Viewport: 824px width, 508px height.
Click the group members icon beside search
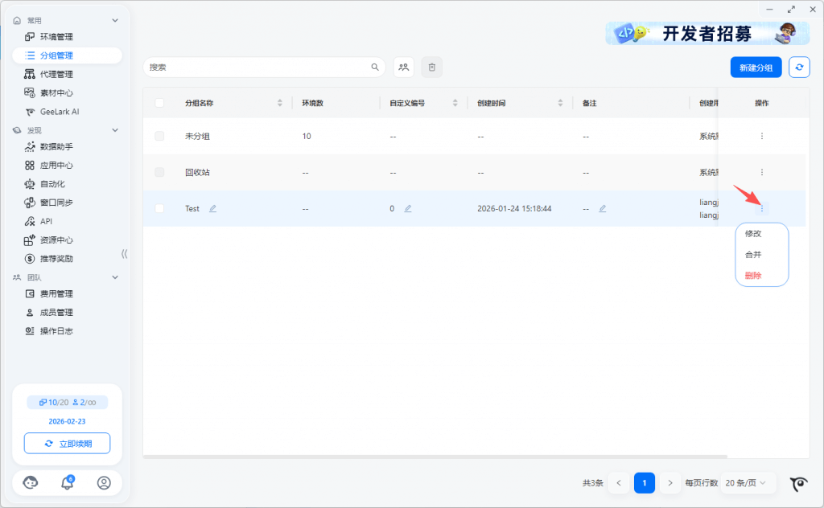(x=404, y=68)
